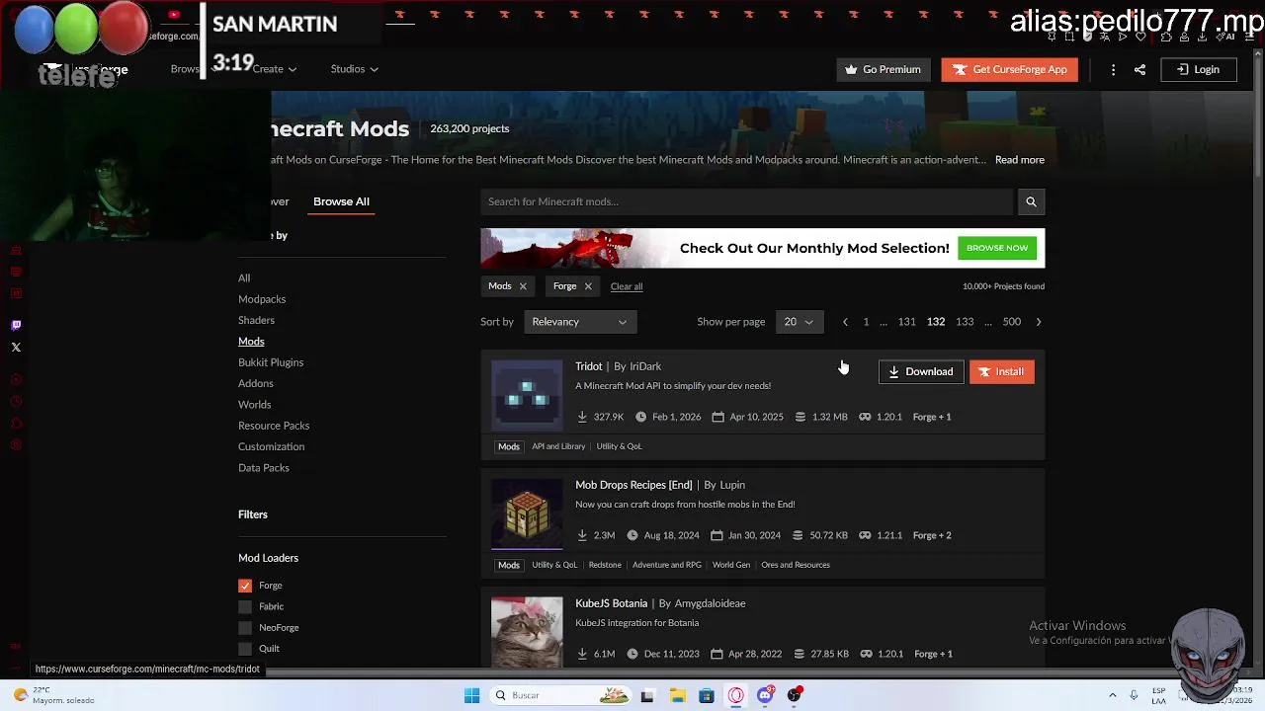Open the X sidebar icon

(16, 347)
